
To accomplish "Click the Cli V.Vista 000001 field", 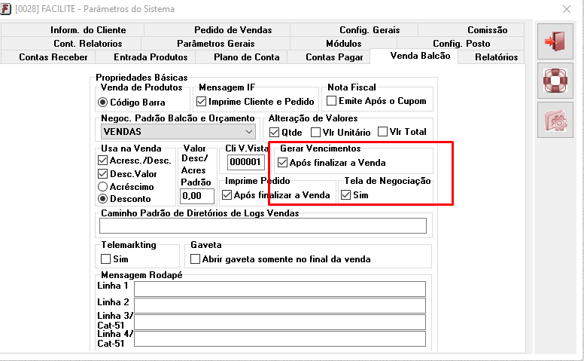I will point(246,162).
